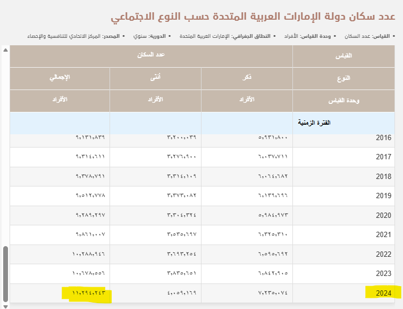403x309 pixels.
Task: Click the ذكر column header
Action: tap(247, 78)
